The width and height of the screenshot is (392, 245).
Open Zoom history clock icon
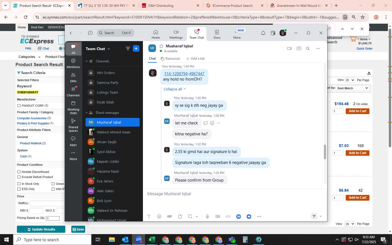90,33
